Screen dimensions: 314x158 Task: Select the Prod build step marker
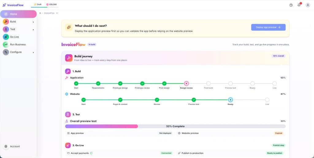(x=209, y=84)
